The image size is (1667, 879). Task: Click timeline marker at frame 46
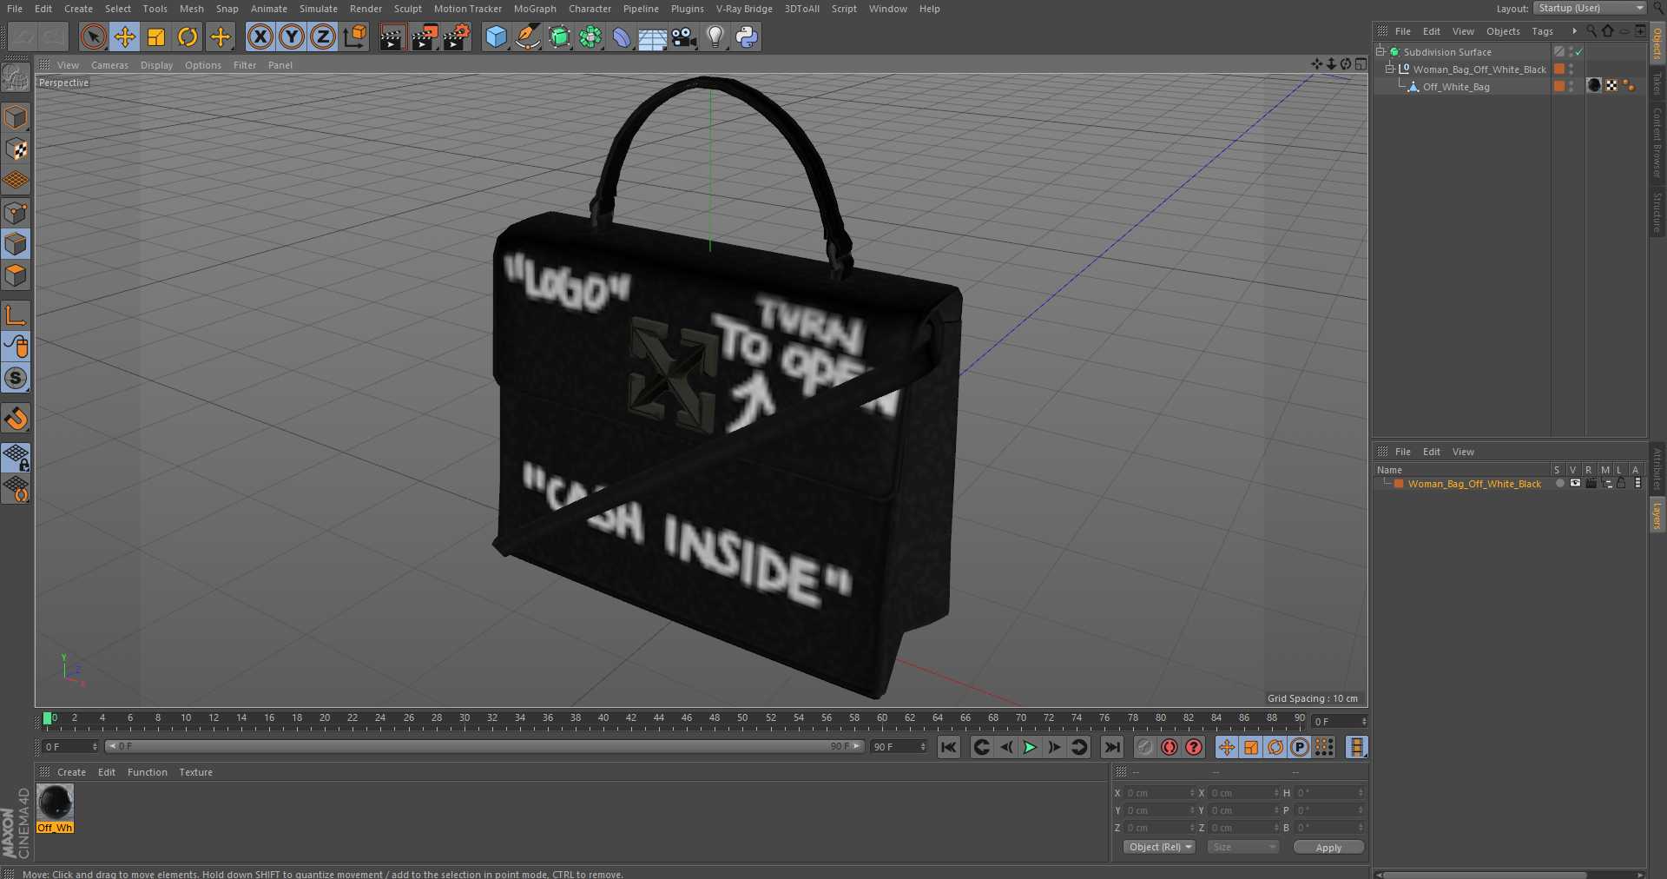pyautogui.click(x=687, y=719)
